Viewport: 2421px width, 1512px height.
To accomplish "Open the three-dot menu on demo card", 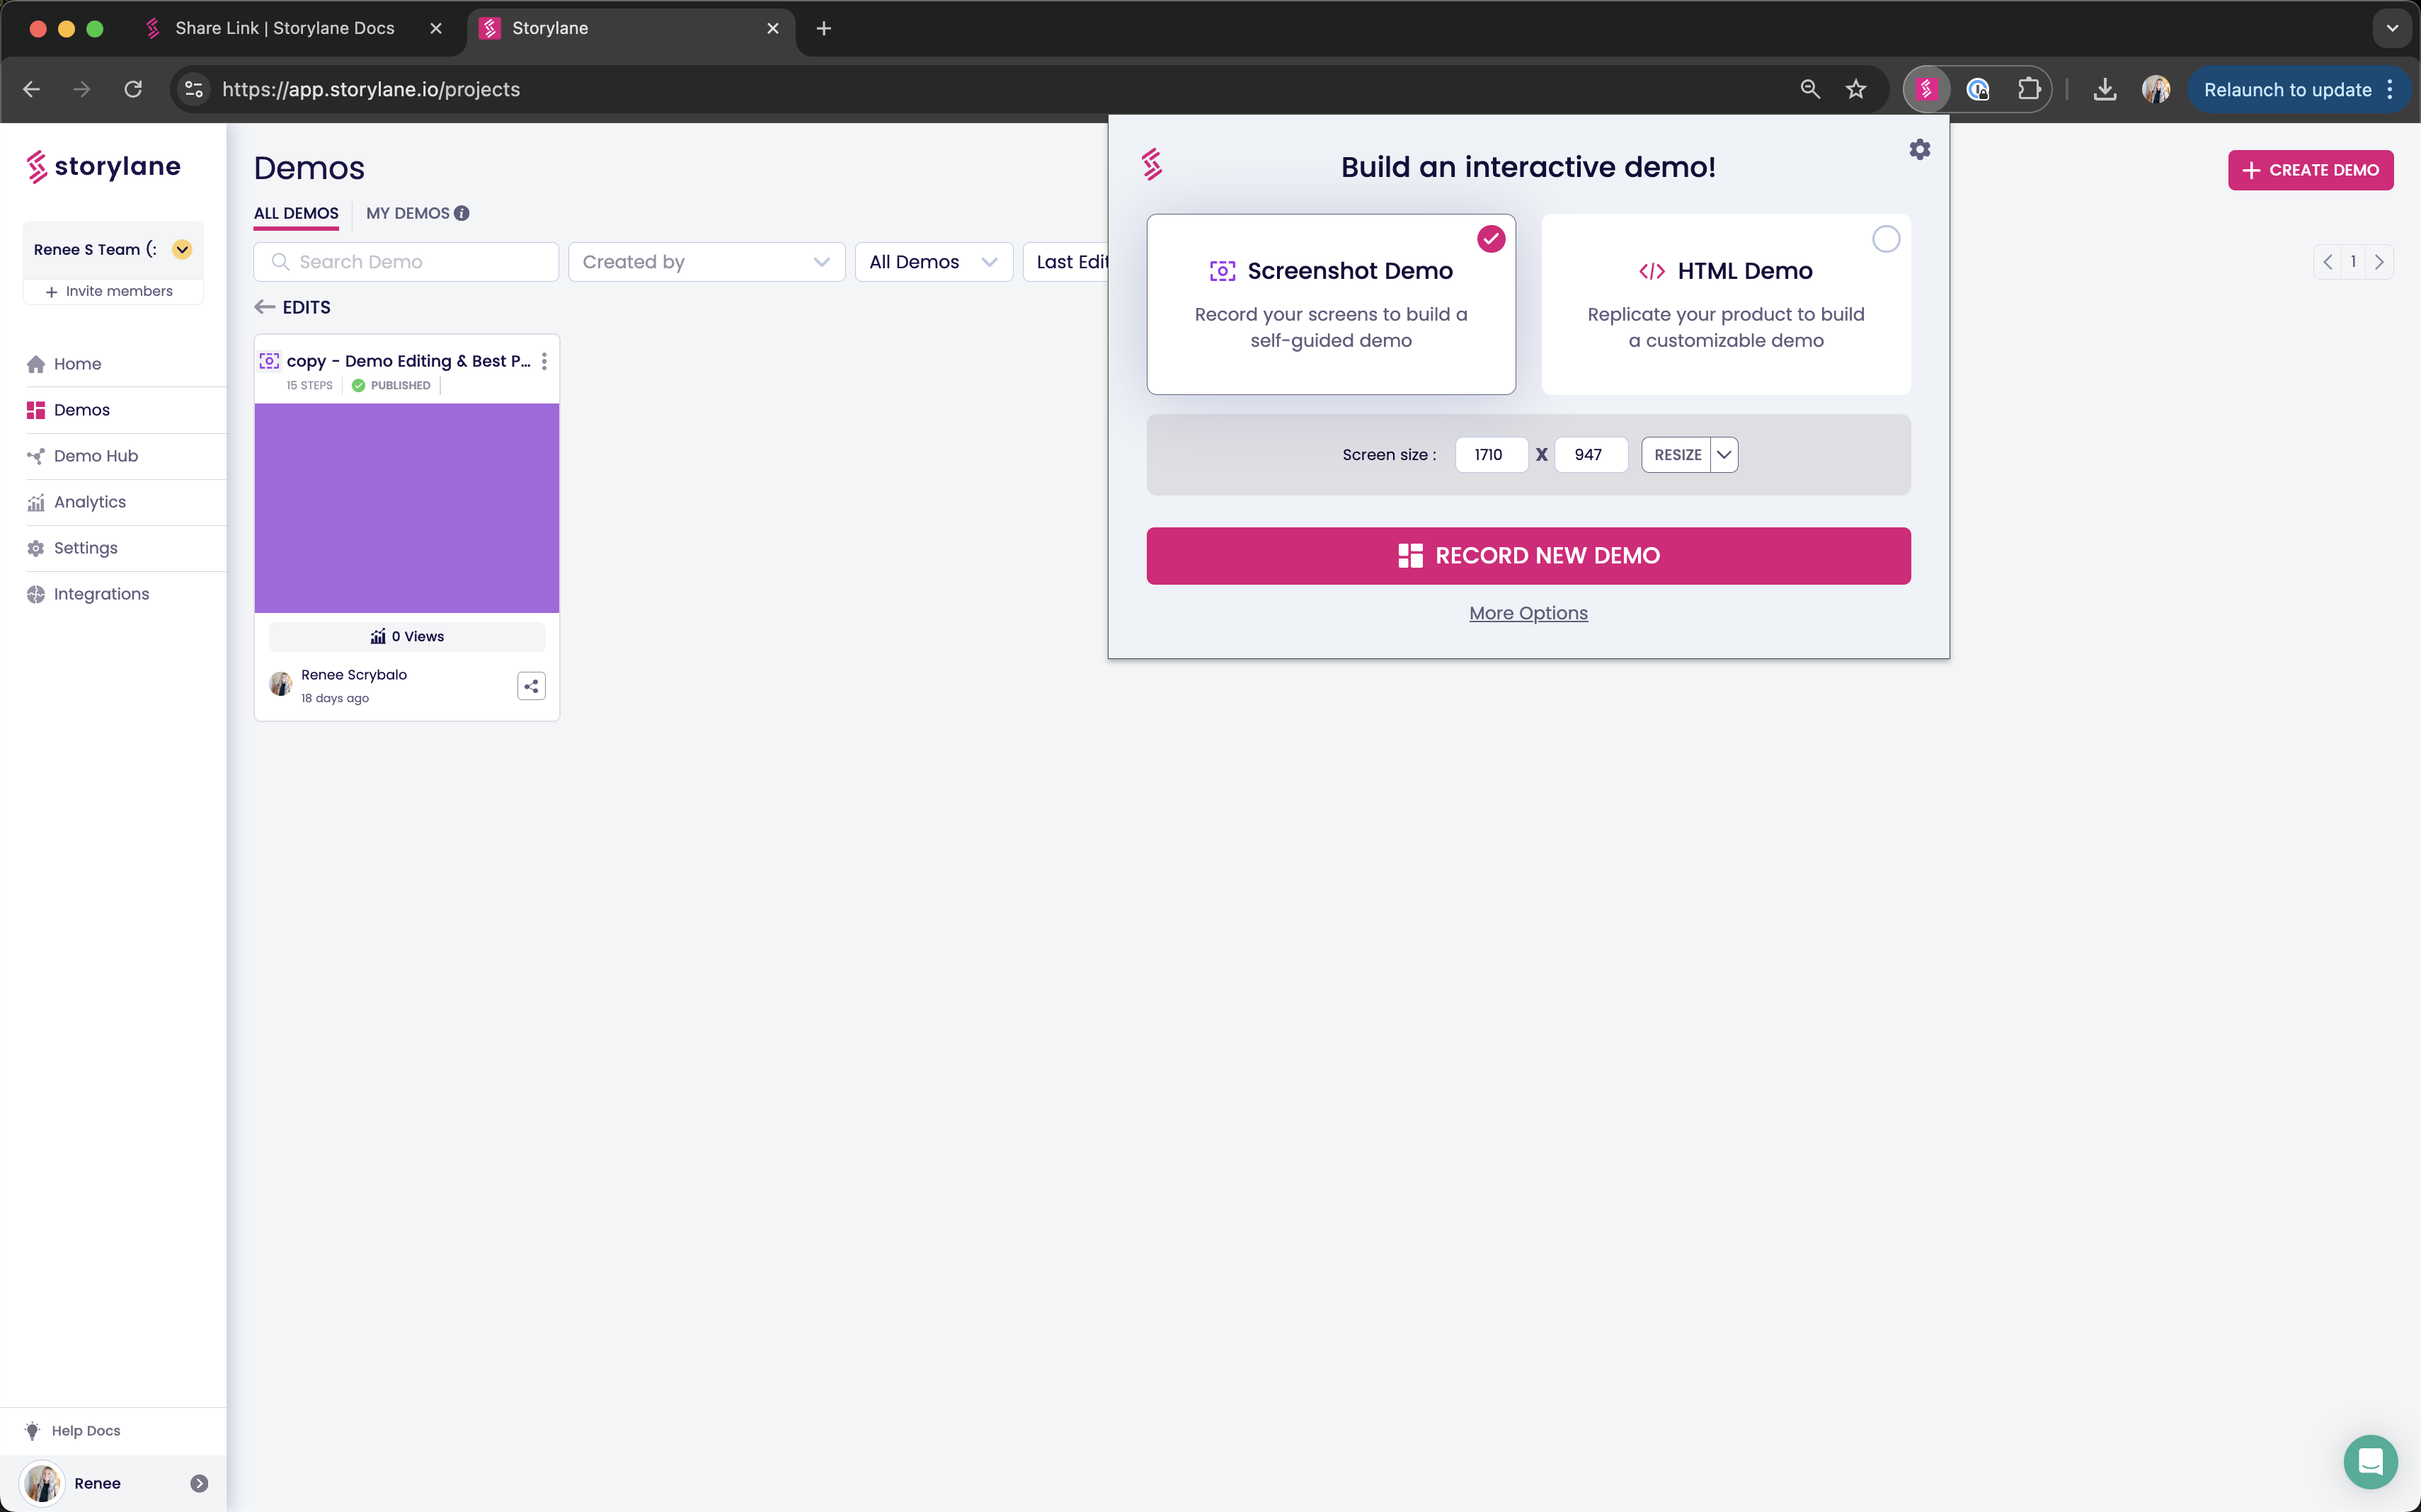I will coord(544,361).
